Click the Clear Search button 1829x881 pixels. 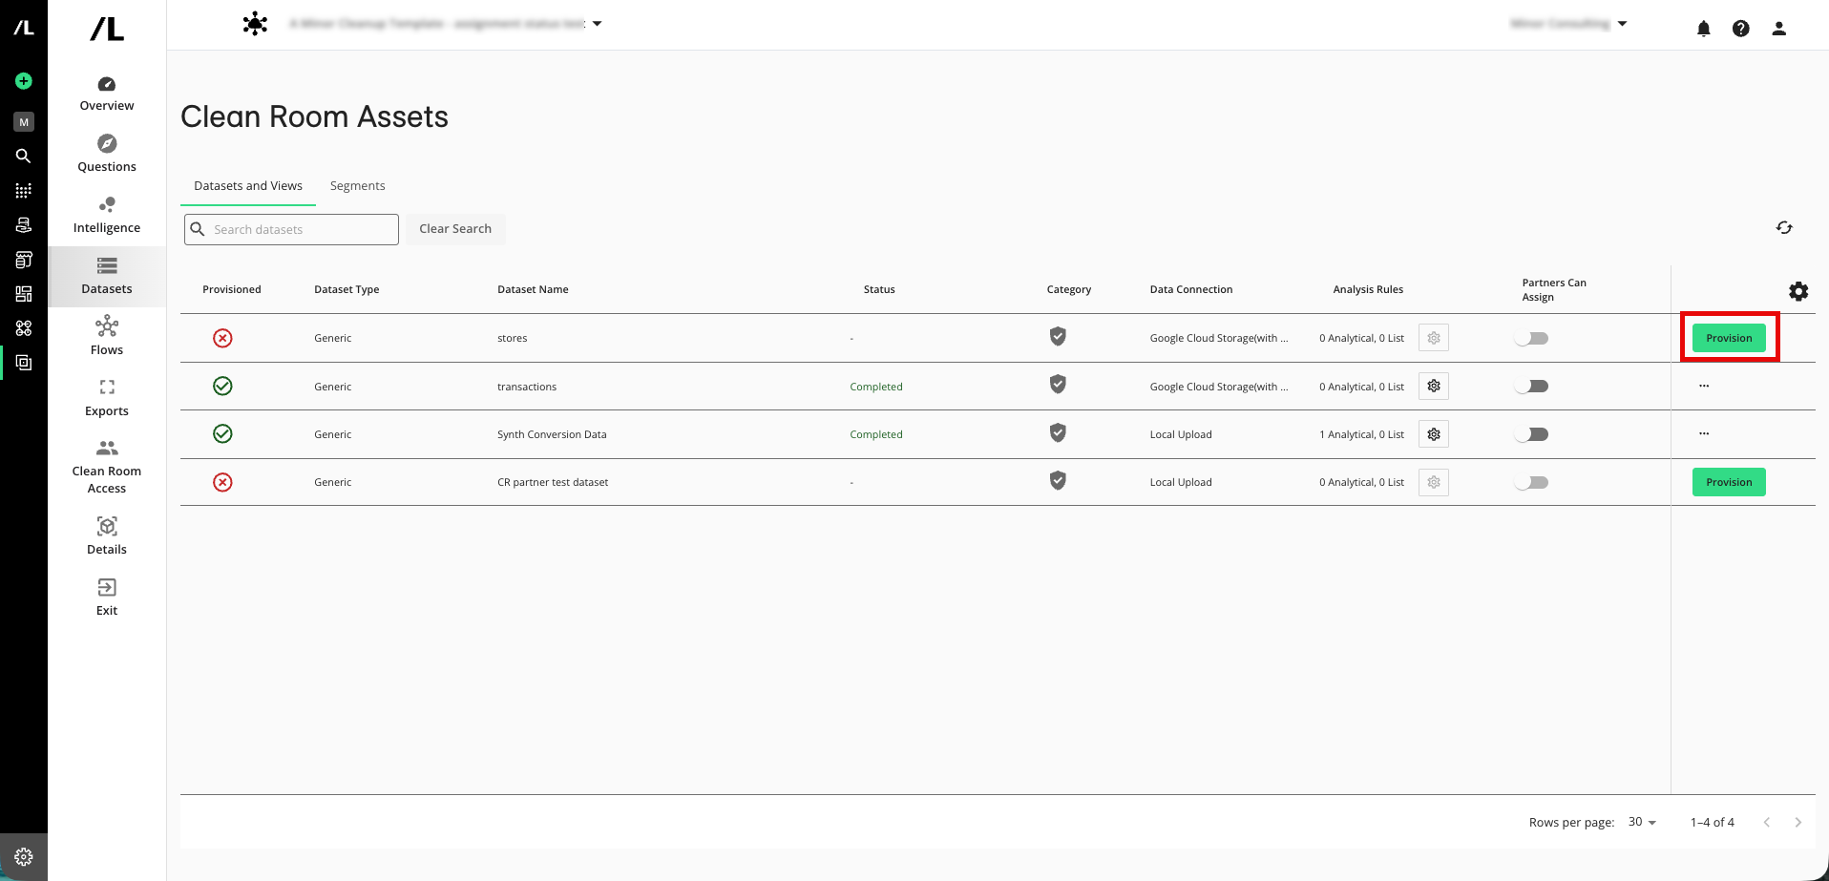pyautogui.click(x=455, y=229)
